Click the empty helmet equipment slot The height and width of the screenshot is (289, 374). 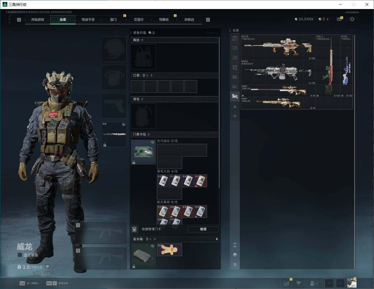pos(114,49)
